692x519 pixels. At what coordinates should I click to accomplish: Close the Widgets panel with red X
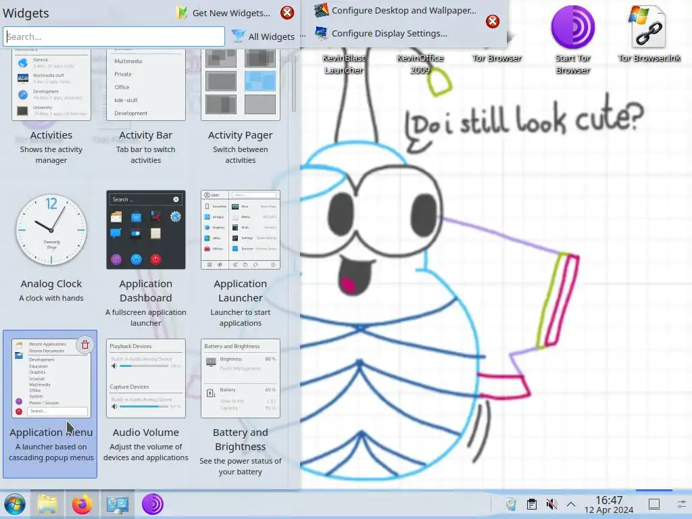point(287,13)
